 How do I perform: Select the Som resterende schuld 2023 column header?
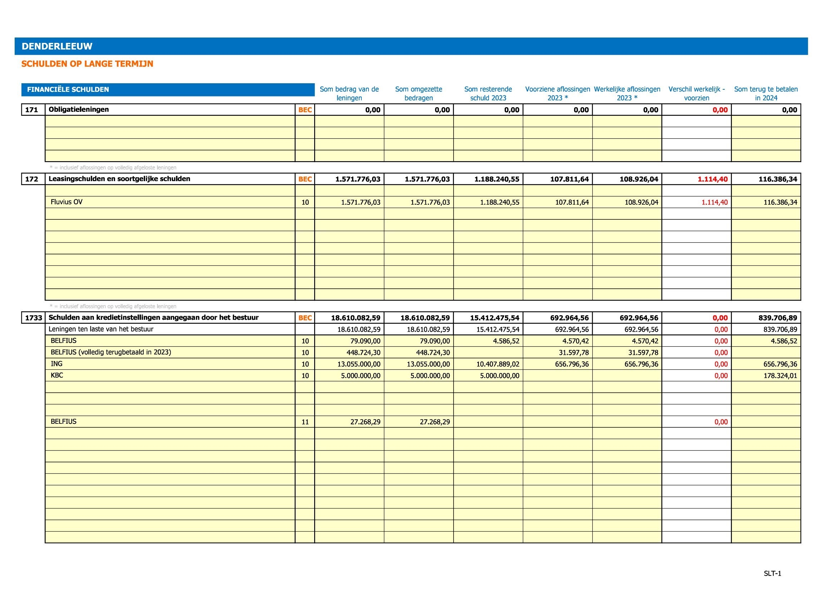pyautogui.click(x=488, y=94)
